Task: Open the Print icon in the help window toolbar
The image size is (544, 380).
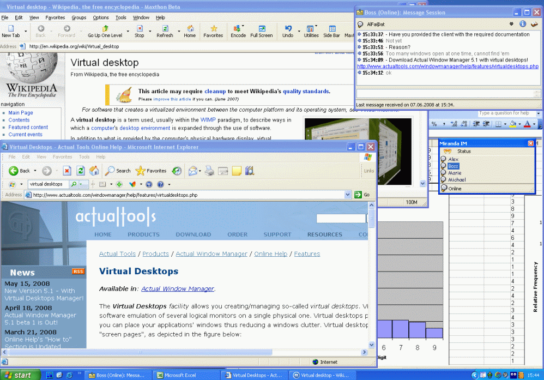Action: tap(209, 171)
